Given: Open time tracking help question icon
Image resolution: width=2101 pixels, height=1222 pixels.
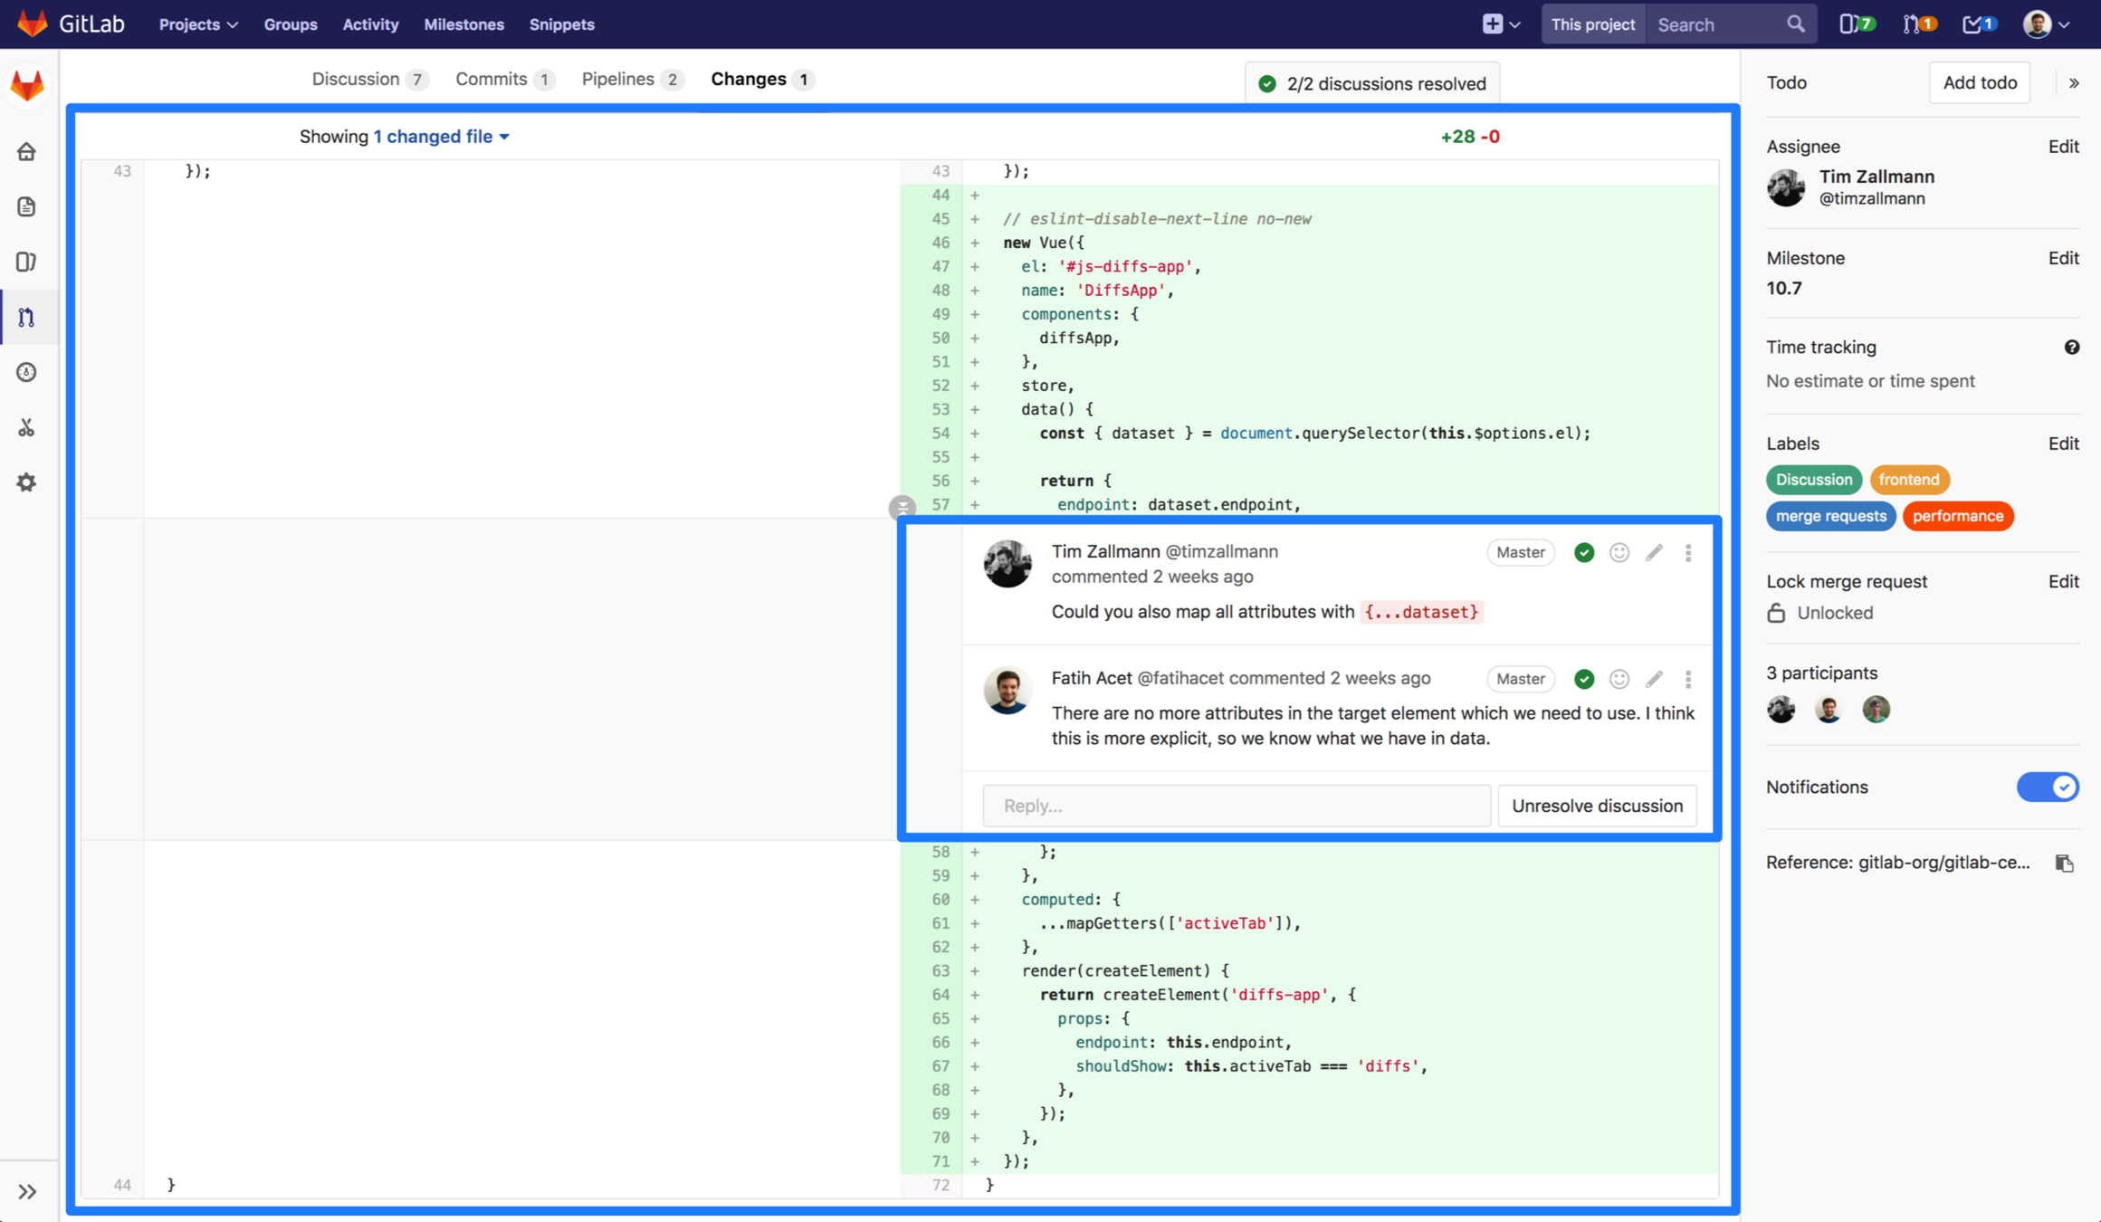Looking at the screenshot, I should click(x=2071, y=348).
